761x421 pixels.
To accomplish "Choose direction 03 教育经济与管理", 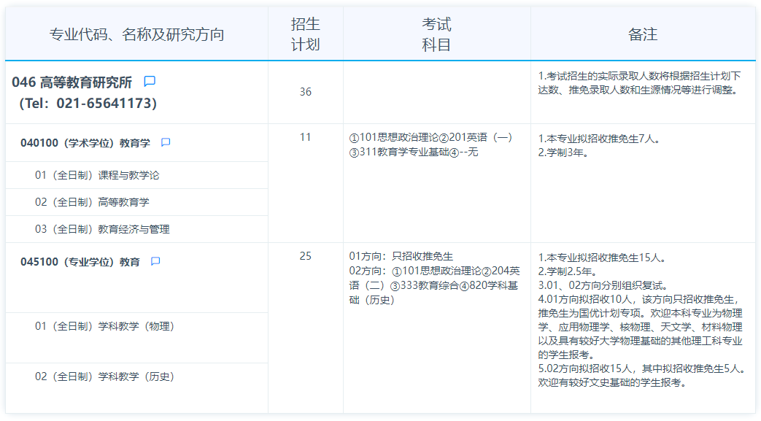I will (102, 229).
